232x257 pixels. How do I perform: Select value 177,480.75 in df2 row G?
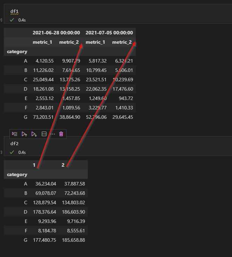(x=45, y=240)
